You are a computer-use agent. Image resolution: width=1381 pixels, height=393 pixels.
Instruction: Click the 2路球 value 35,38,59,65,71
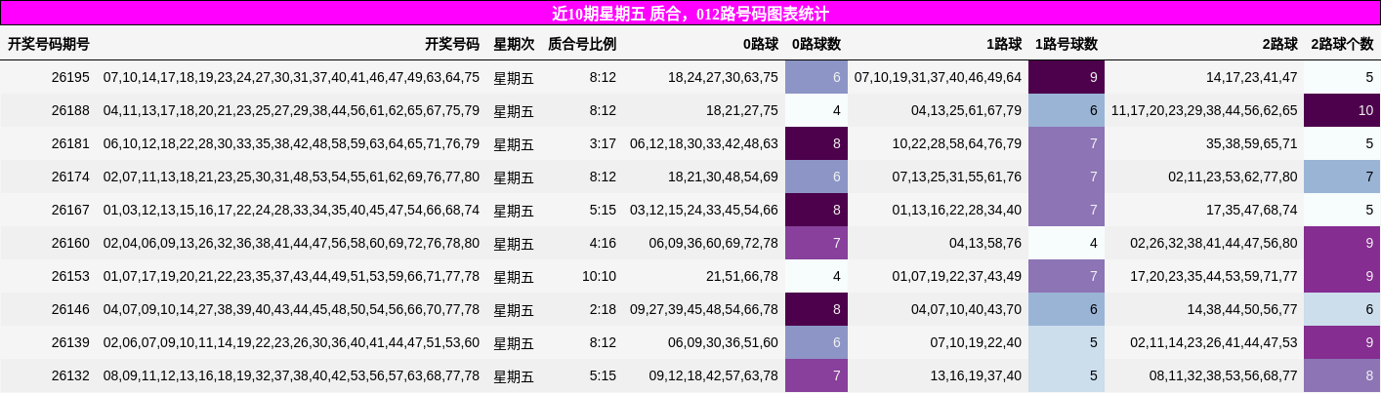tap(1252, 143)
